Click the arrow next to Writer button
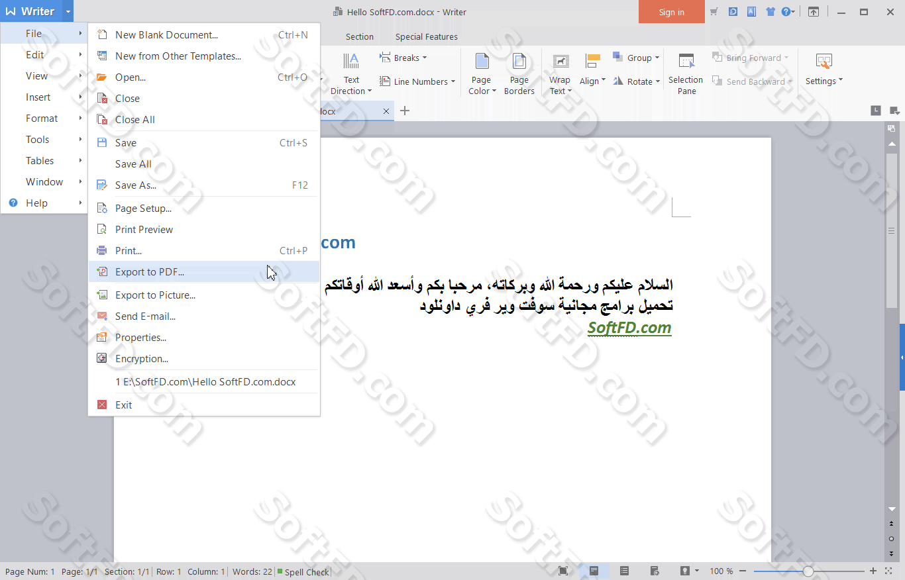905x580 pixels. (68, 11)
